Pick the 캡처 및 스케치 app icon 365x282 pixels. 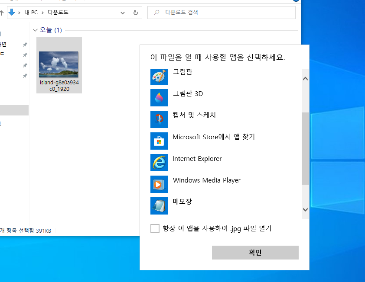(159, 119)
